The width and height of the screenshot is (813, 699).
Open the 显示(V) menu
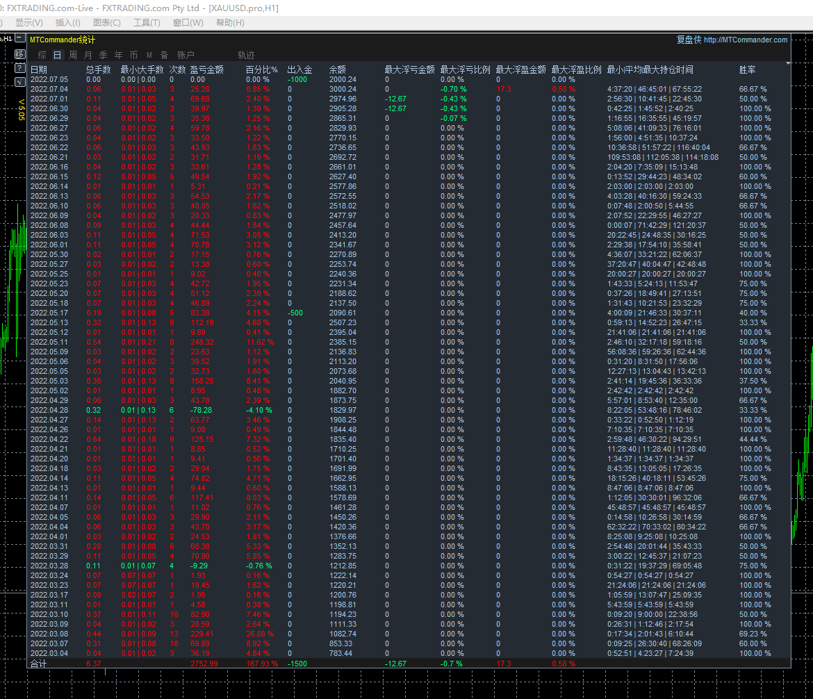29,23
